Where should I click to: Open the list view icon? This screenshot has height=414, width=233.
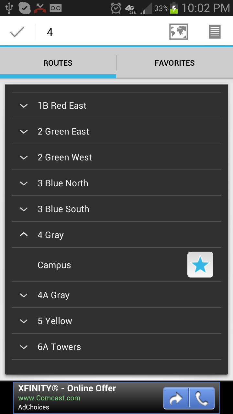[x=215, y=32]
